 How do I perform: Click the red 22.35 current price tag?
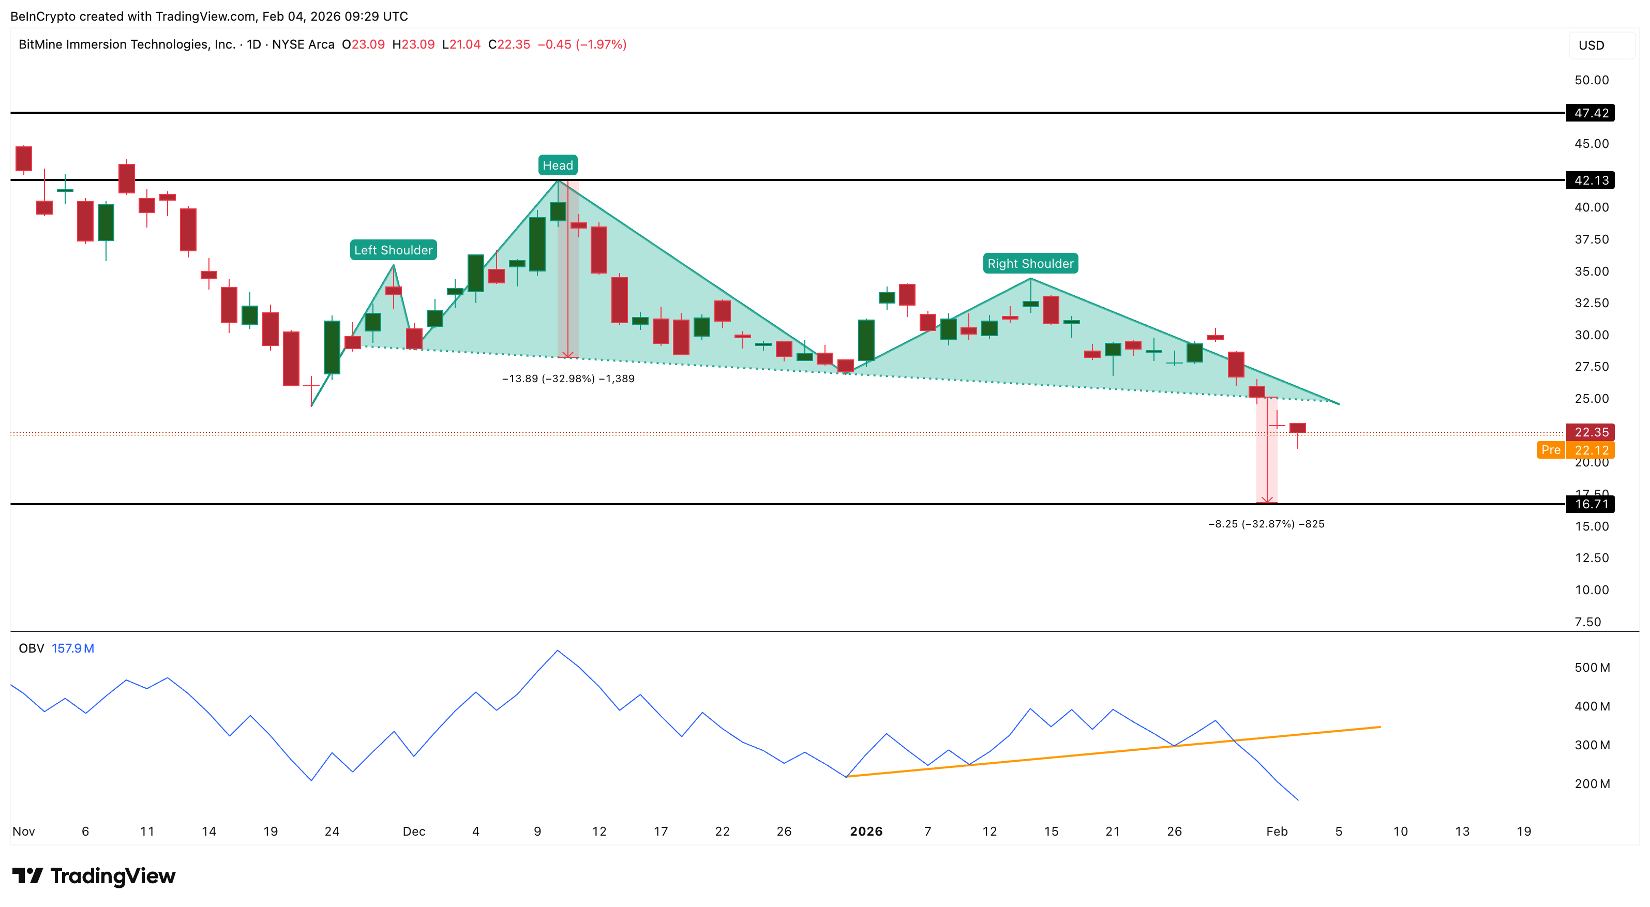coord(1591,432)
